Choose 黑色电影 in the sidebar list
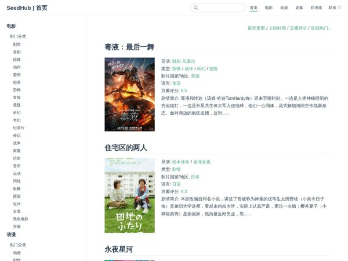 point(20,219)
